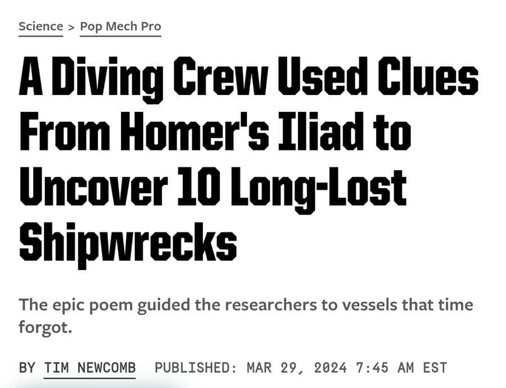Screen dimensions: 506x388
Task: Click the breadcrumb ">" separator arrow
Action: point(71,27)
